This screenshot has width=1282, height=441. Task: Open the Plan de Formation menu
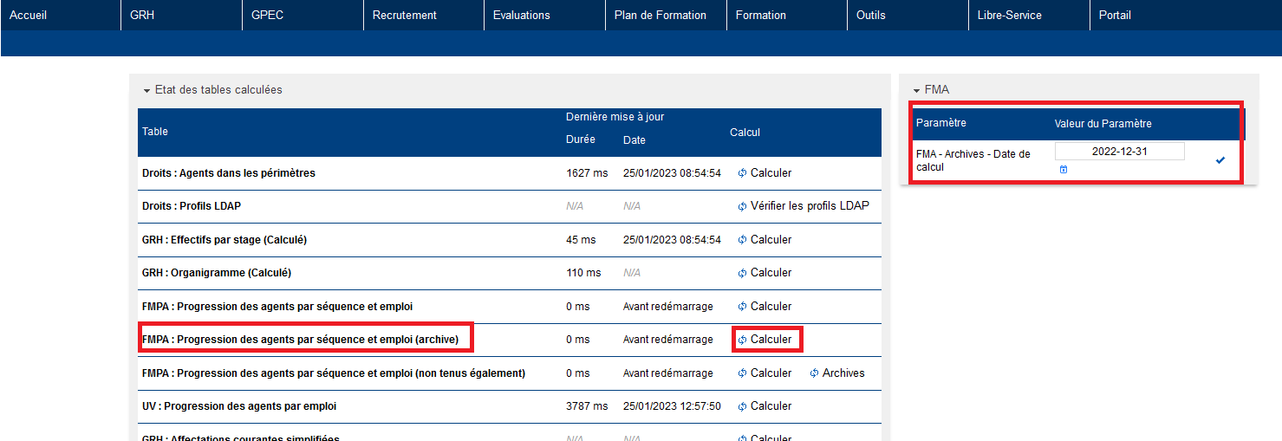(660, 15)
